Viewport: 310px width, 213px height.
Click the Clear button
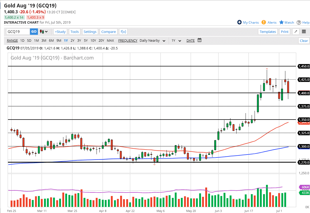pos(304,41)
